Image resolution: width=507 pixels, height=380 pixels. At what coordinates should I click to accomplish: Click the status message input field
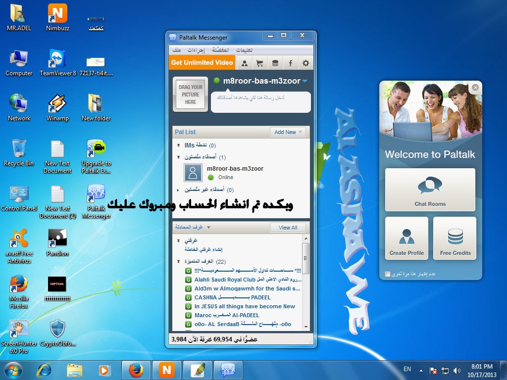pos(260,102)
